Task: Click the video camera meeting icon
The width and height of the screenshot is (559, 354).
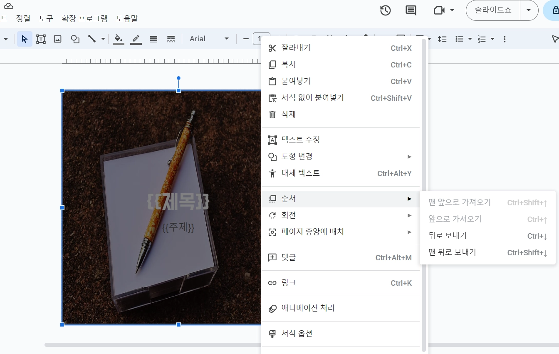Action: [x=439, y=10]
